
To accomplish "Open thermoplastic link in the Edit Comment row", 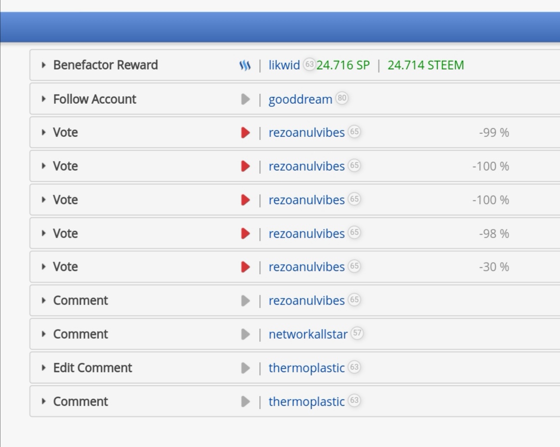I will tap(306, 368).
